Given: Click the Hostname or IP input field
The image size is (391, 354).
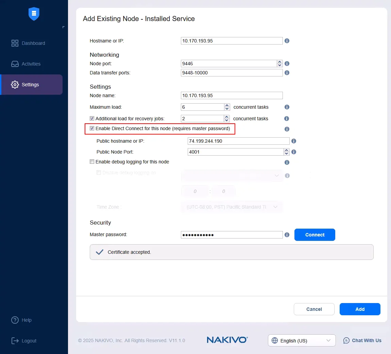Looking at the screenshot, I should [x=232, y=41].
